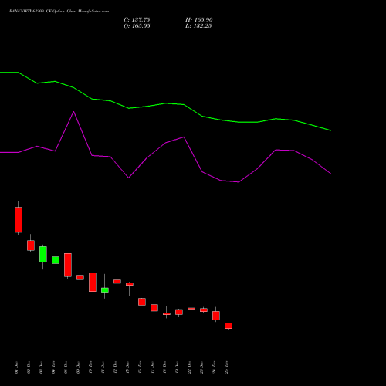Click the tall red candle for 01 Dec

click(19, 220)
